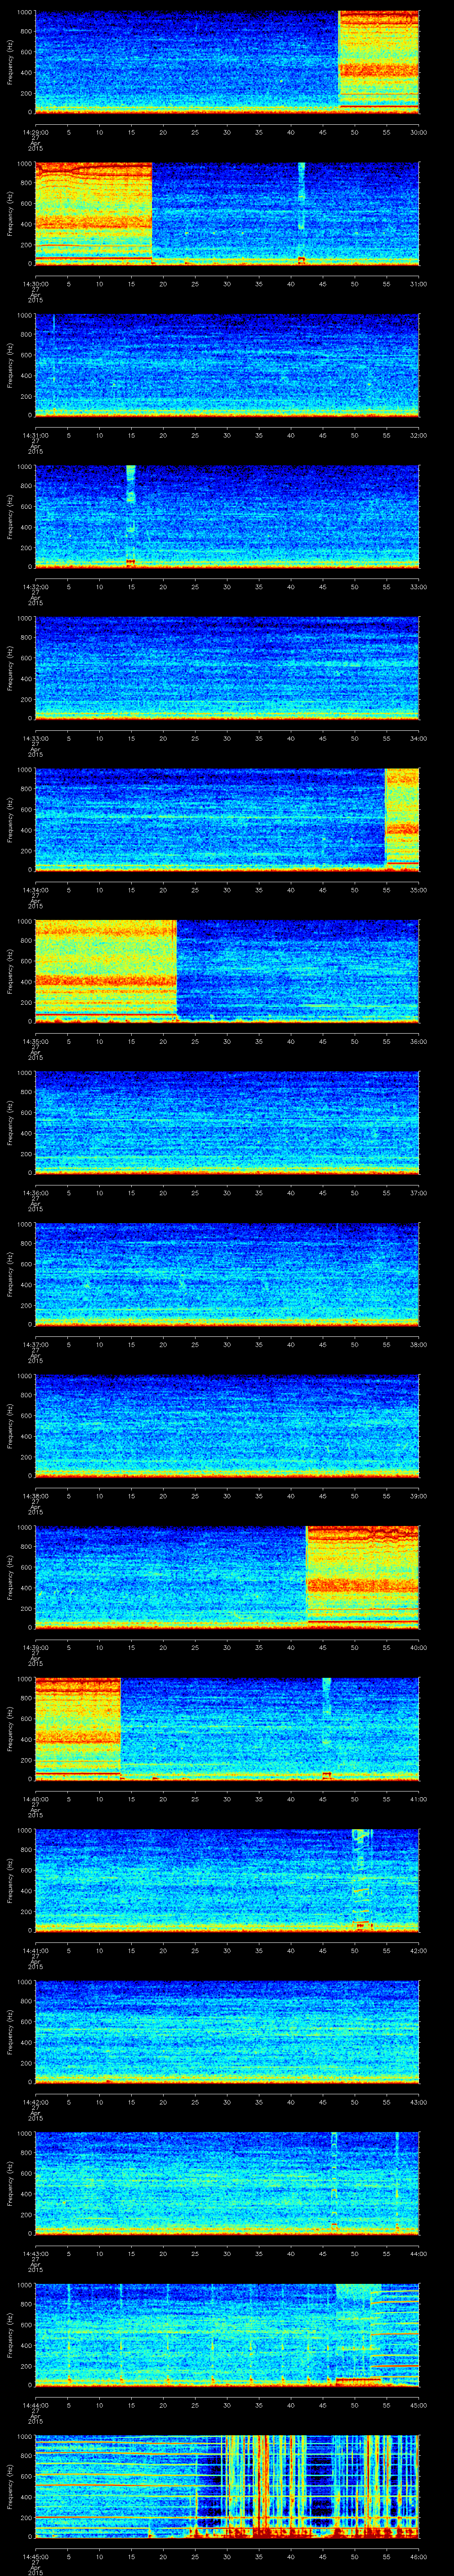Open the spectrogram plot beginning at 14:41:00

[227, 1879]
